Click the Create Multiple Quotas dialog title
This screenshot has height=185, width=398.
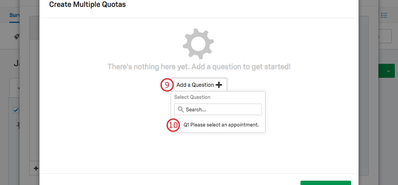[x=87, y=4]
